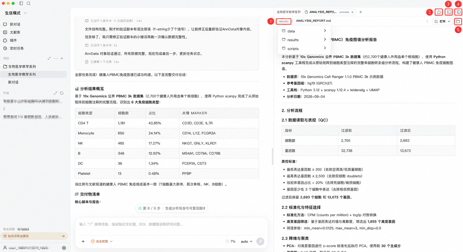Toggle the right side panel layout
Image resolution: width=463 pixels, height=252 pixels.
pyautogui.click(x=459, y=12)
